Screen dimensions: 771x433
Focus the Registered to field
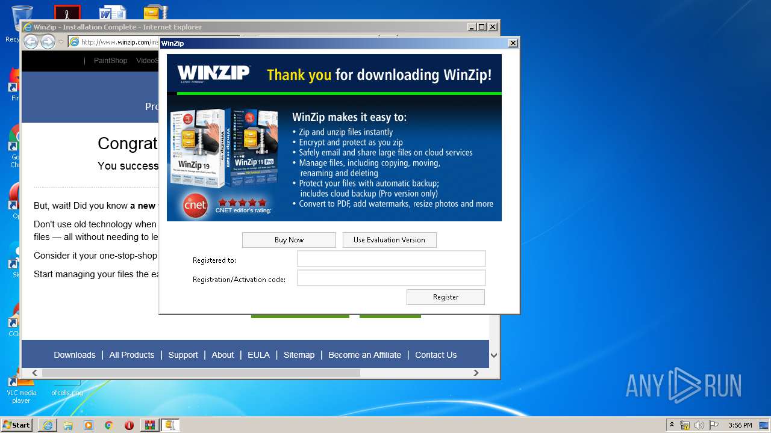391,259
